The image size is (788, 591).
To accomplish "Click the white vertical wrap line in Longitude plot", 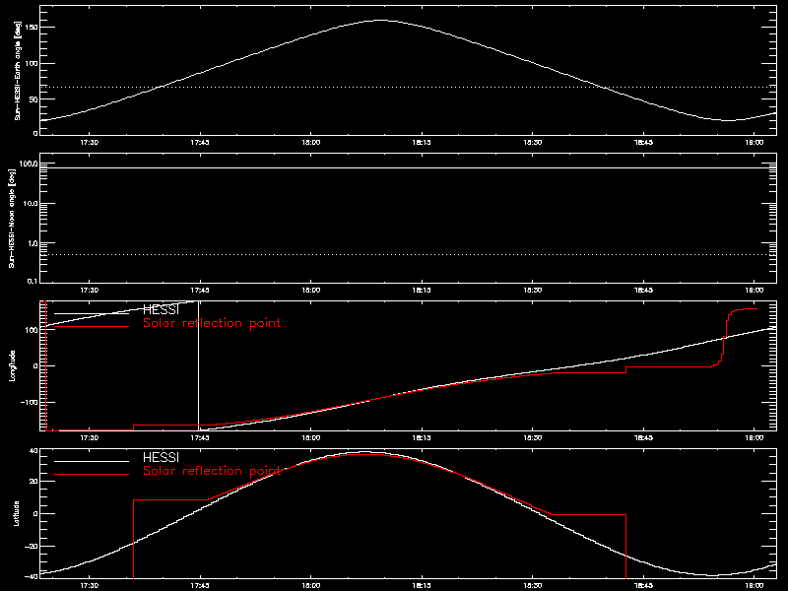I will pos(199,365).
